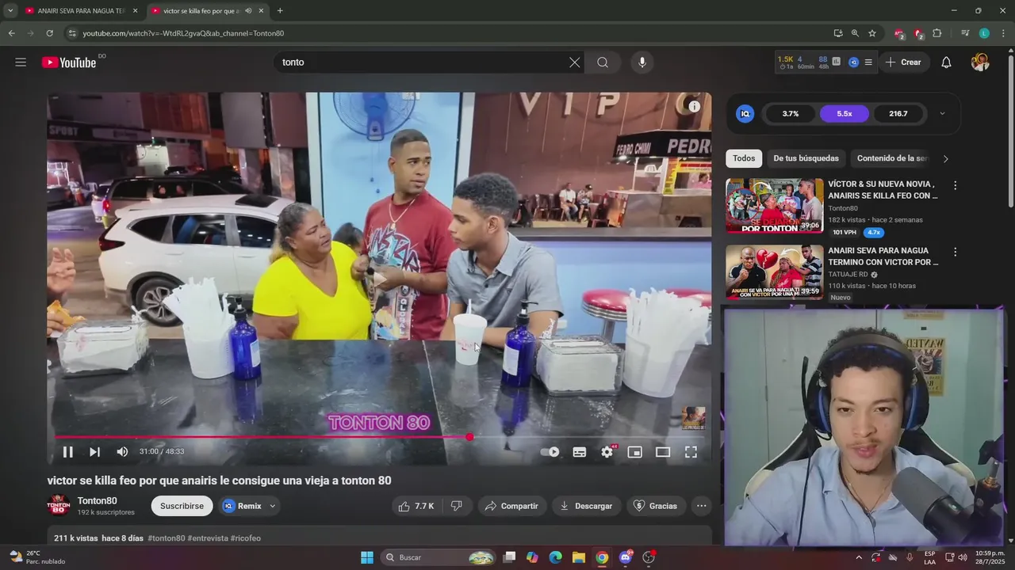Mute the video volume

[122, 452]
